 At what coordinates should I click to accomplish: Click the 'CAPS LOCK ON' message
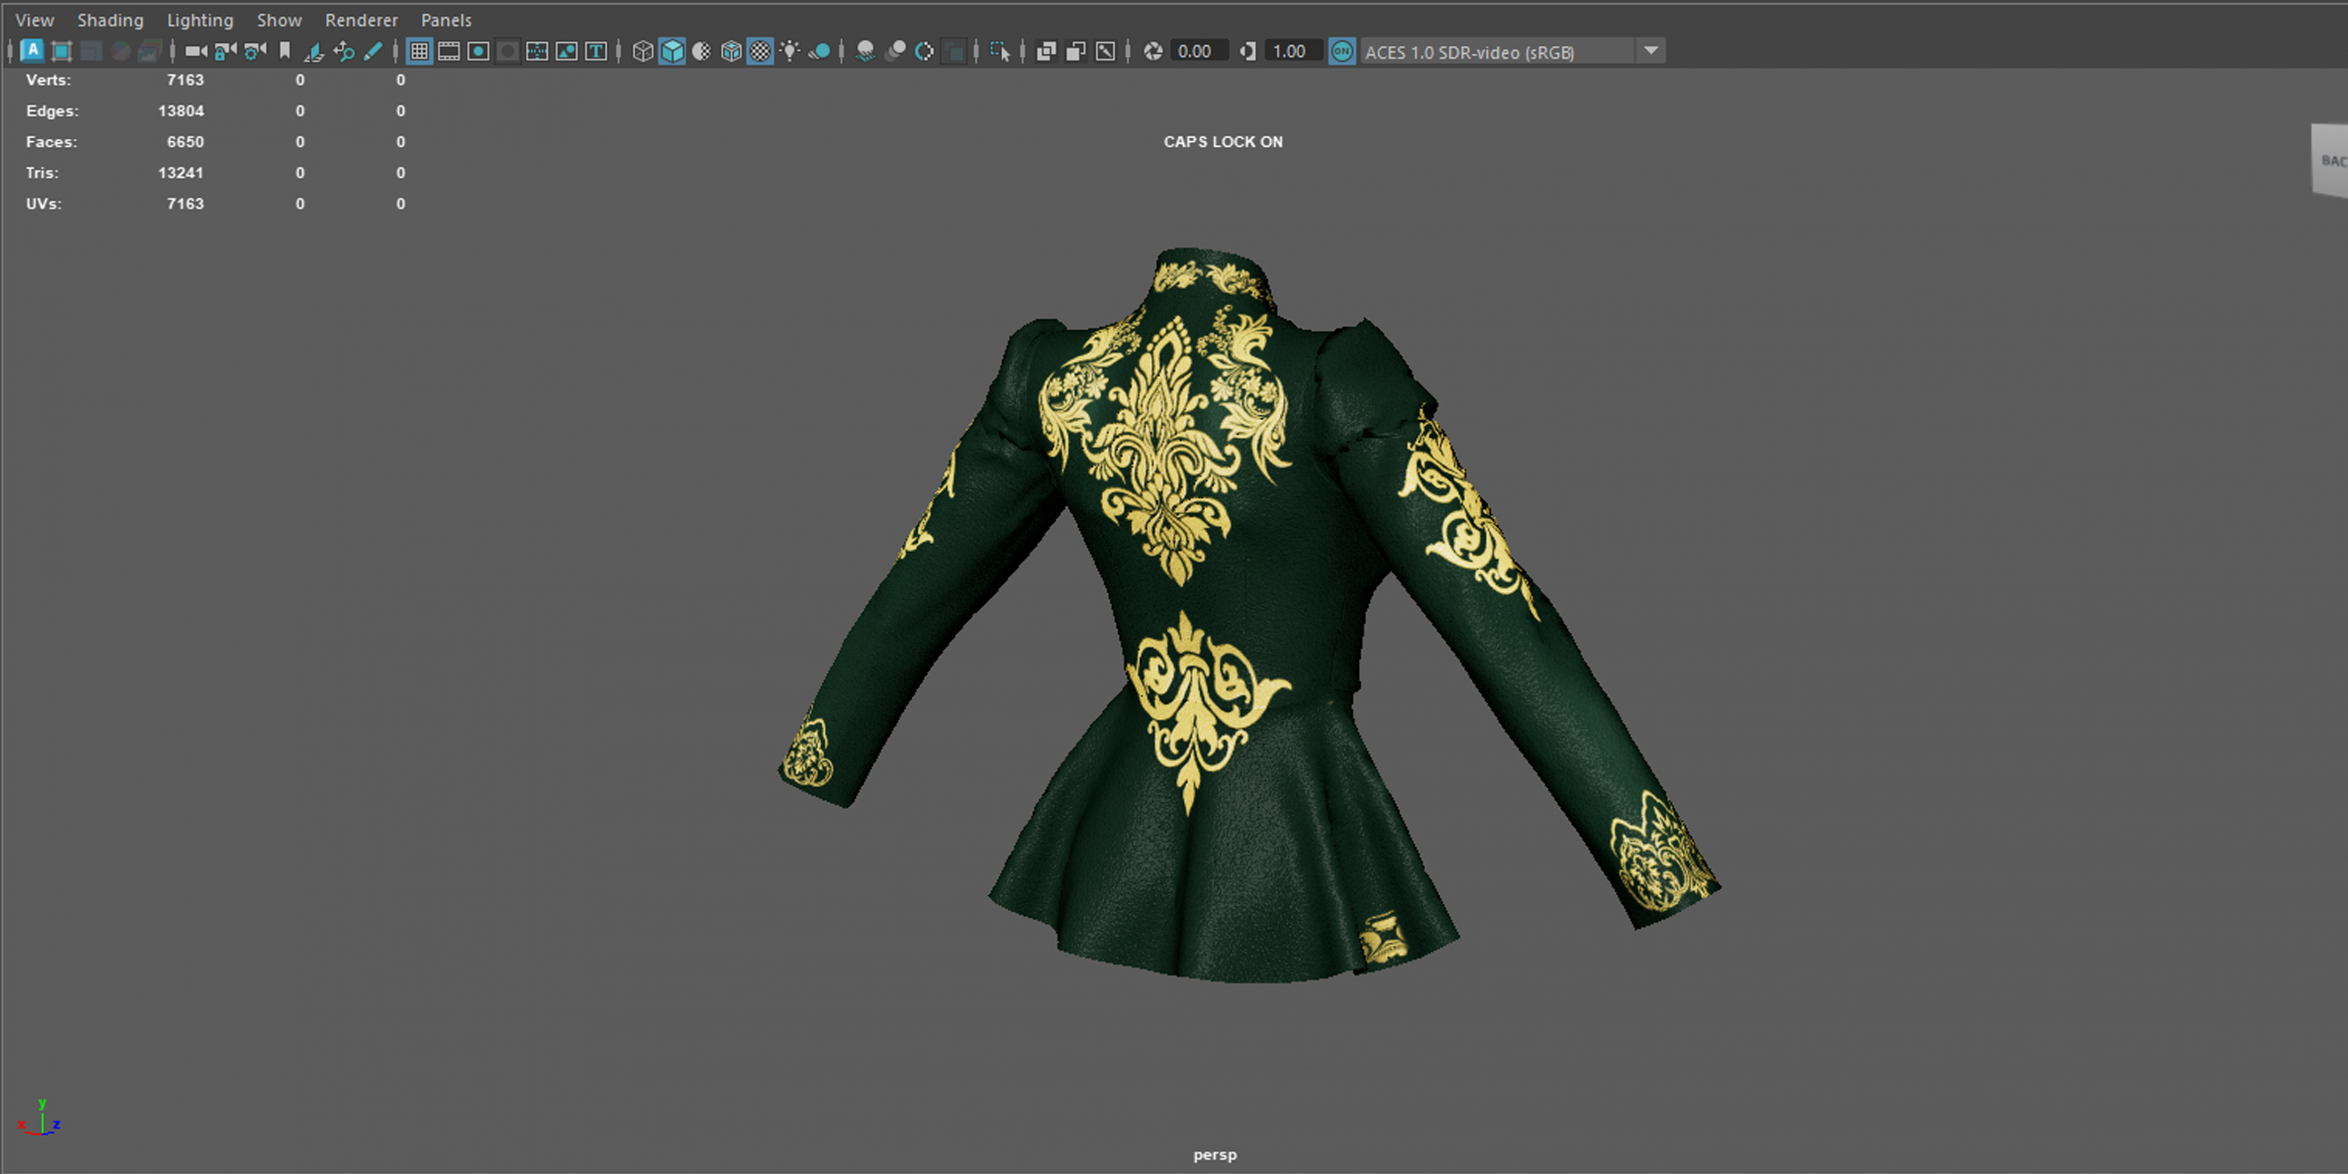tap(1223, 141)
